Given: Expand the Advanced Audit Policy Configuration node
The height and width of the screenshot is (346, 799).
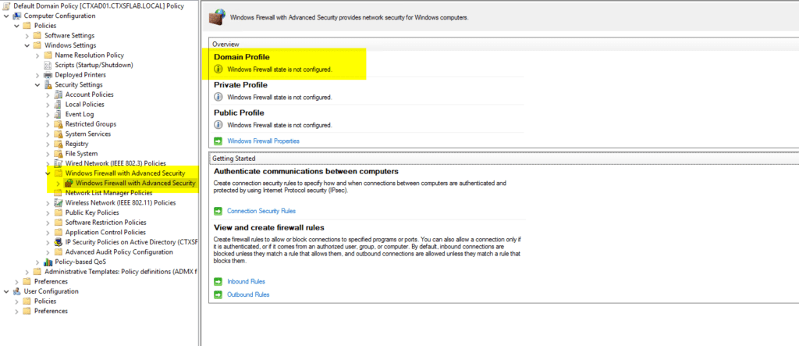Looking at the screenshot, I should pyautogui.click(x=48, y=252).
